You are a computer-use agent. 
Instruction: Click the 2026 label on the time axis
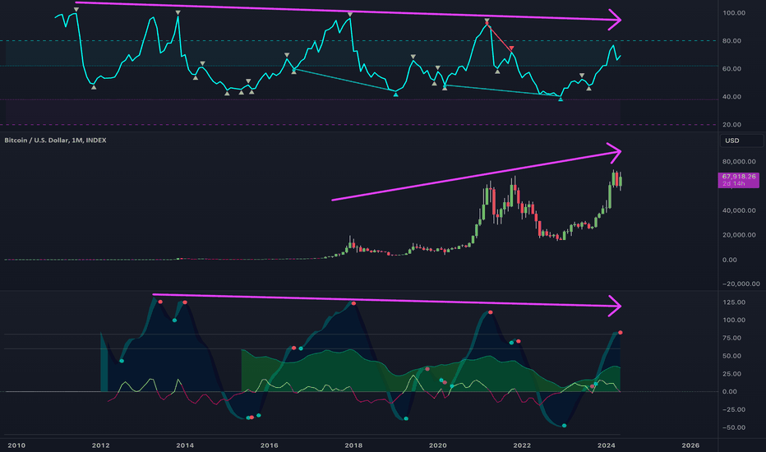[690, 445]
